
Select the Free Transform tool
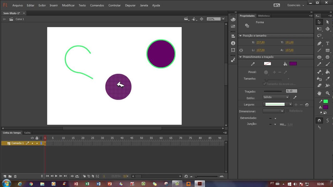point(319,29)
